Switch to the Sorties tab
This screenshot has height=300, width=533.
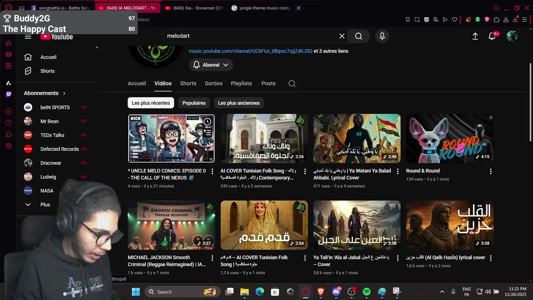click(214, 83)
